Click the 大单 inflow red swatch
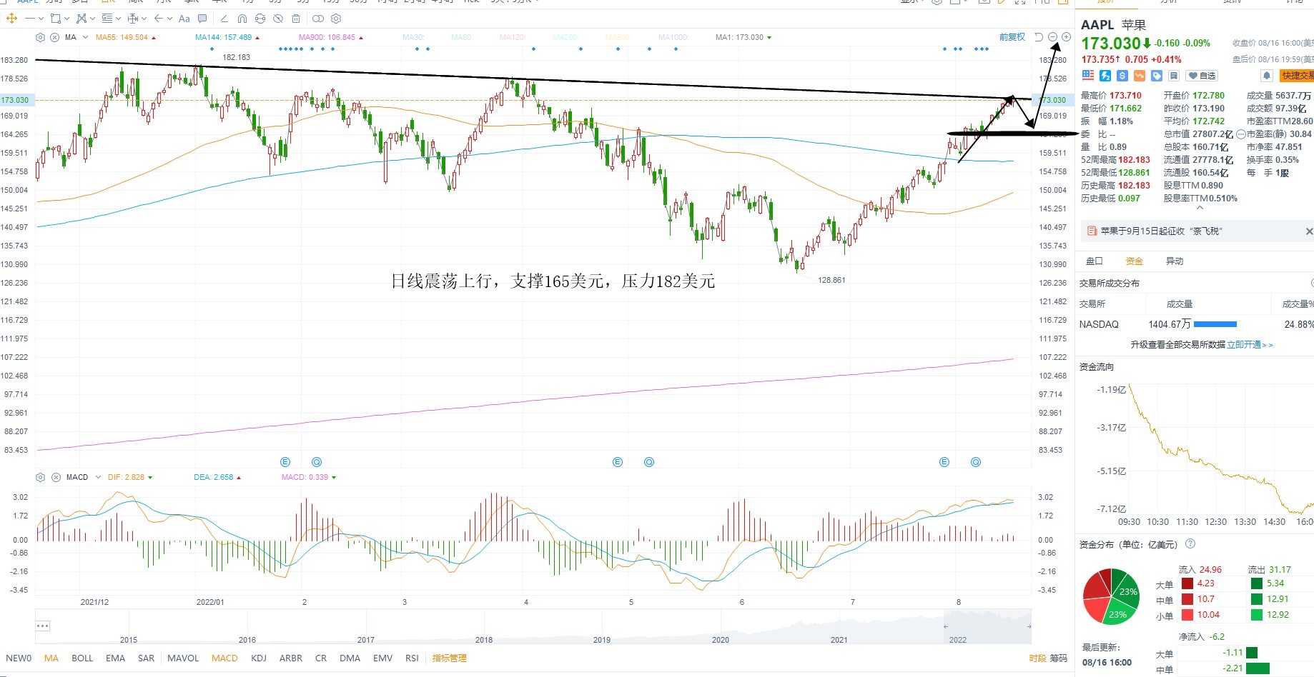This screenshot has width=1314, height=677. coord(1187,583)
